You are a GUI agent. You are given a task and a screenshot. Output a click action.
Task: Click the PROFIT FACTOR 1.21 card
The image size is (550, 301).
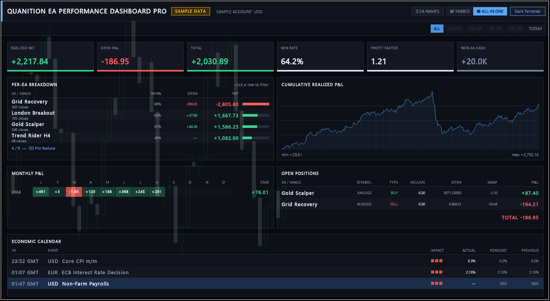click(410, 56)
